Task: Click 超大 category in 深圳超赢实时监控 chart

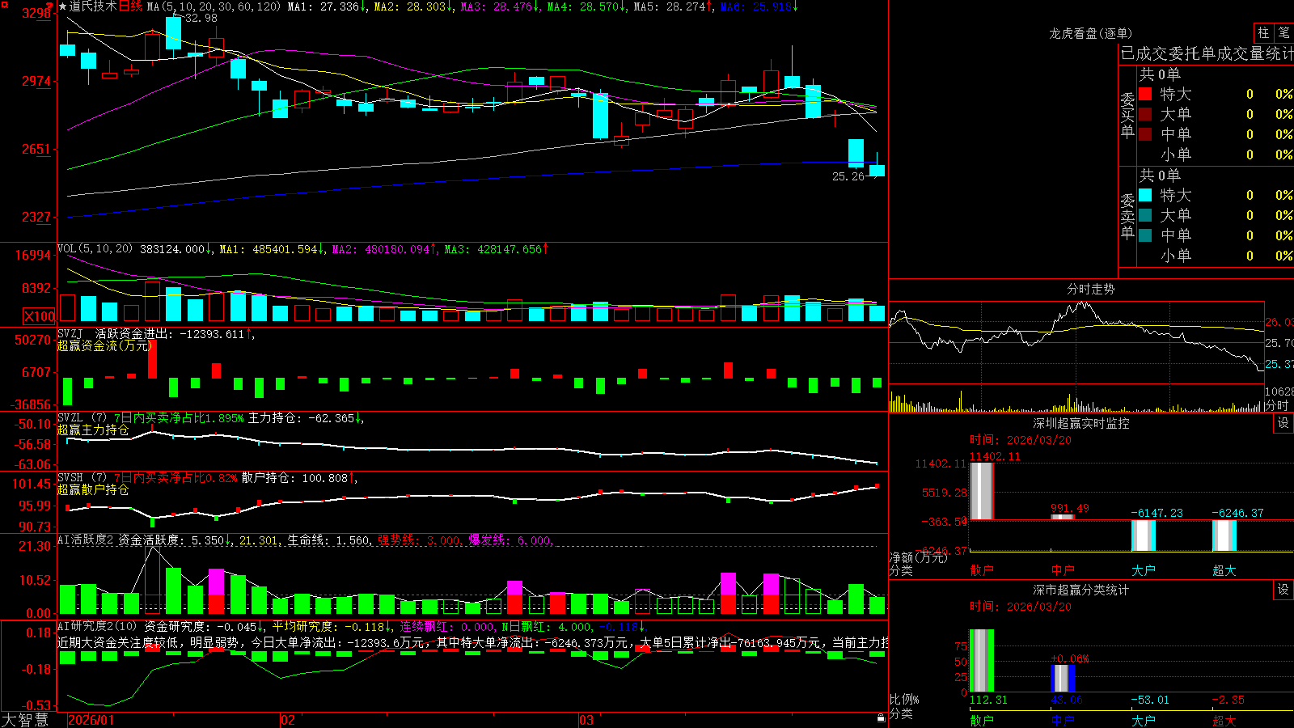Action: (x=1224, y=570)
